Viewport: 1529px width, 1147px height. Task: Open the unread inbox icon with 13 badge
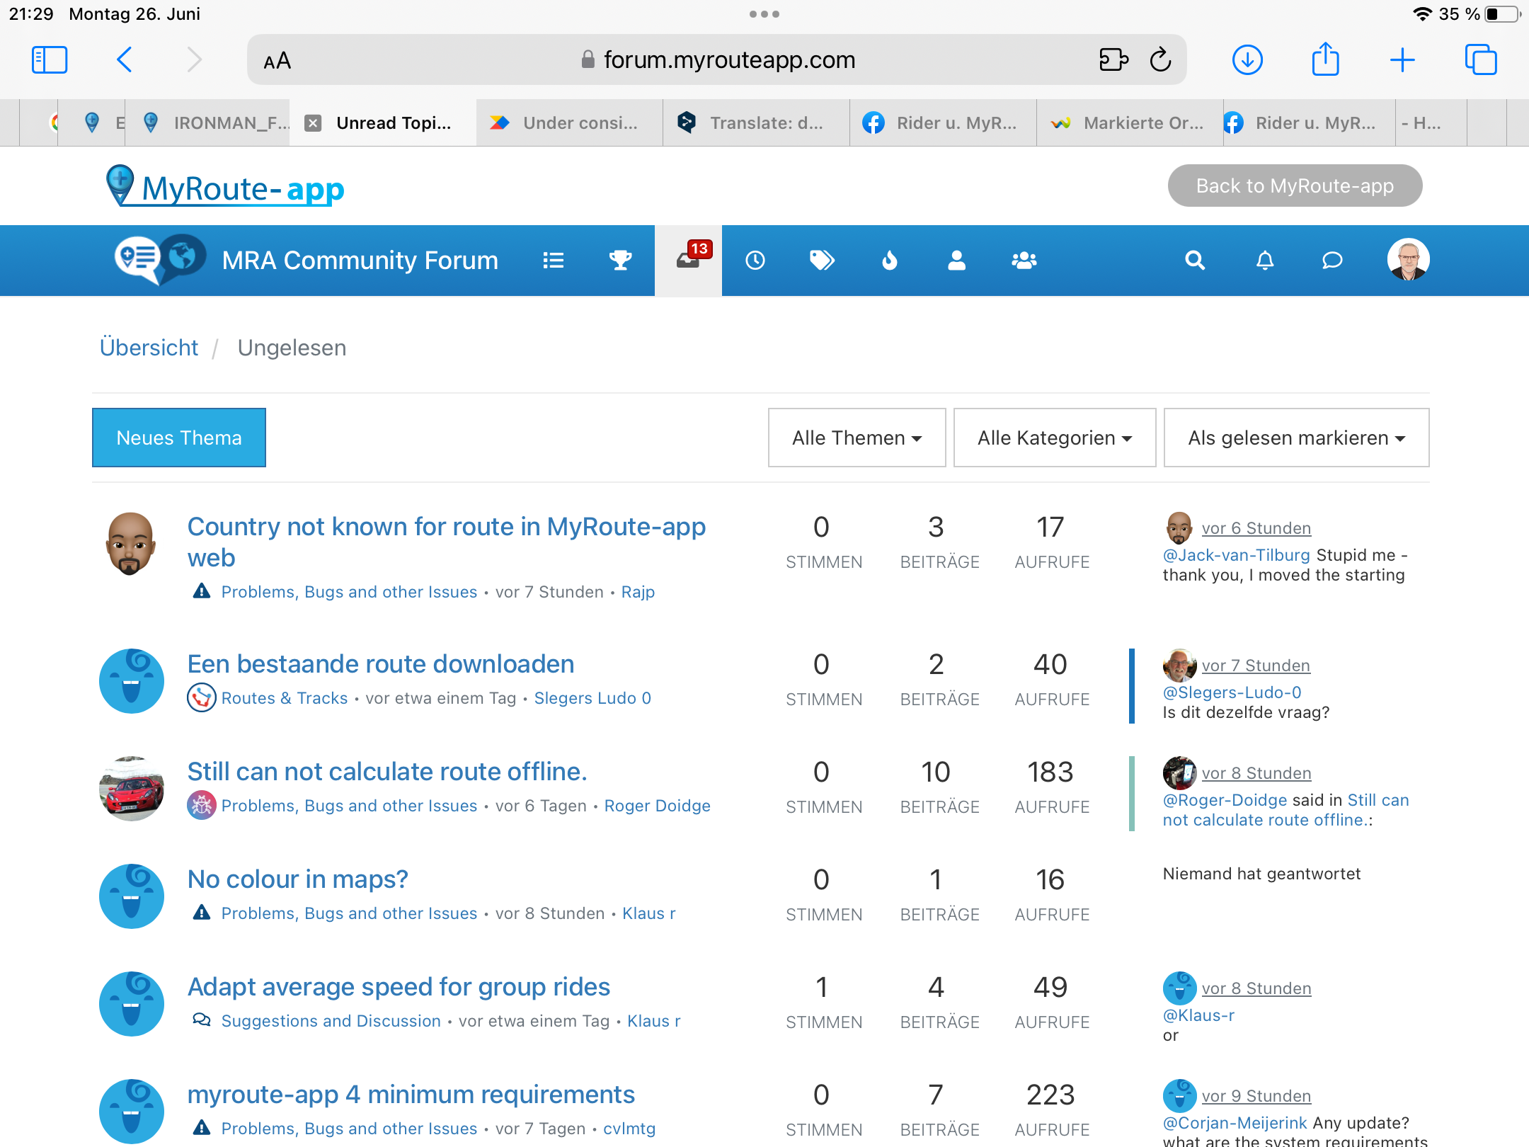coord(689,260)
